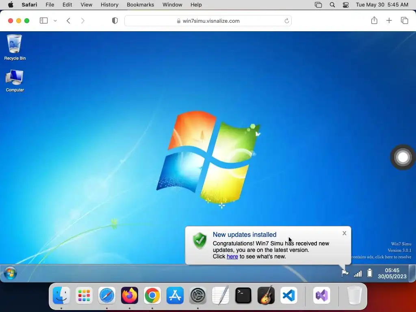Open the screen mirroring menu bar icon
Viewport: 416px width, 312px height.
pyautogui.click(x=318, y=5)
